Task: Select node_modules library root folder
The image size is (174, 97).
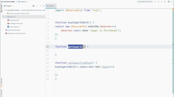Action: [x=18, y=13]
